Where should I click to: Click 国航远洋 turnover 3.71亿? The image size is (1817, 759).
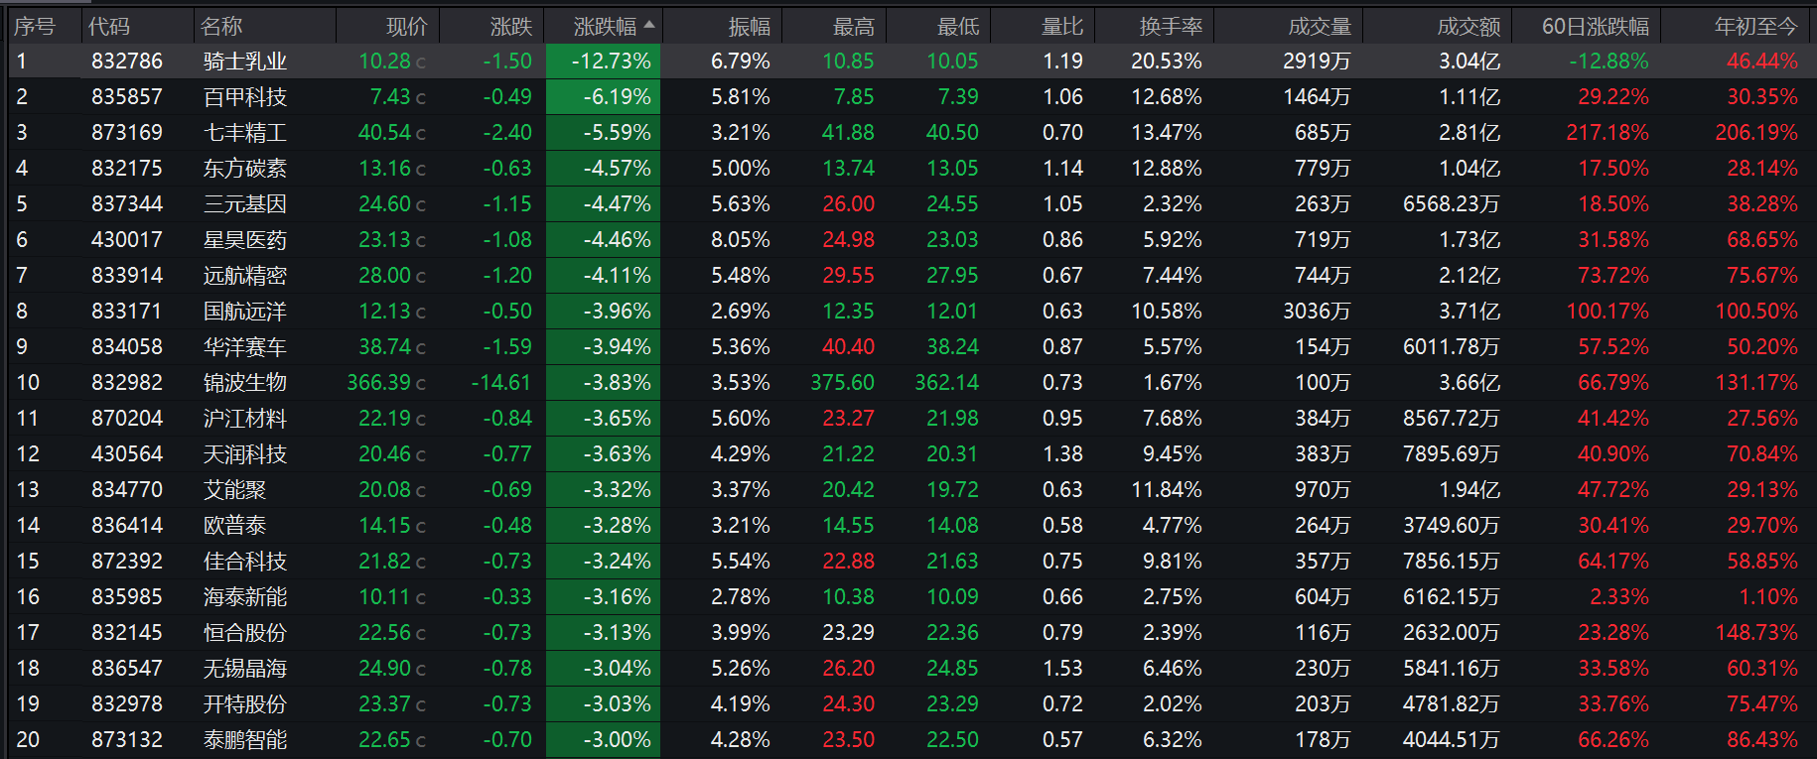click(1469, 312)
